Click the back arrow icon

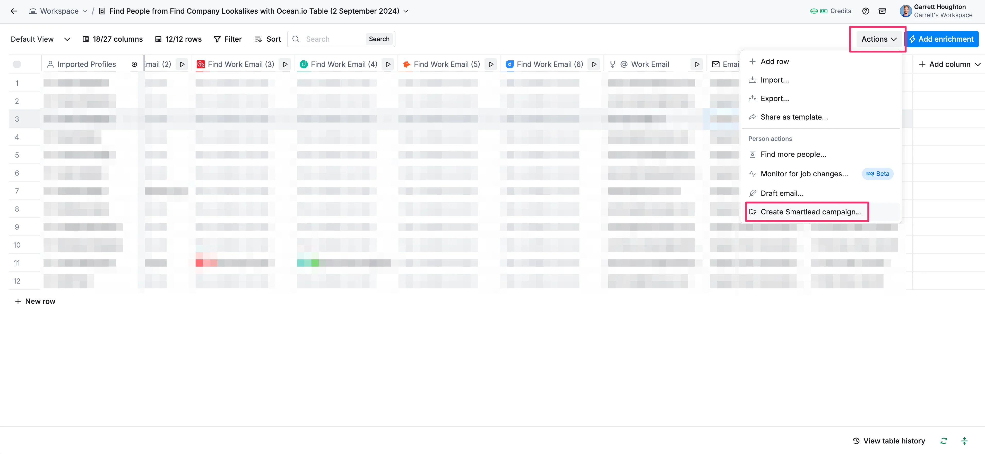click(14, 11)
